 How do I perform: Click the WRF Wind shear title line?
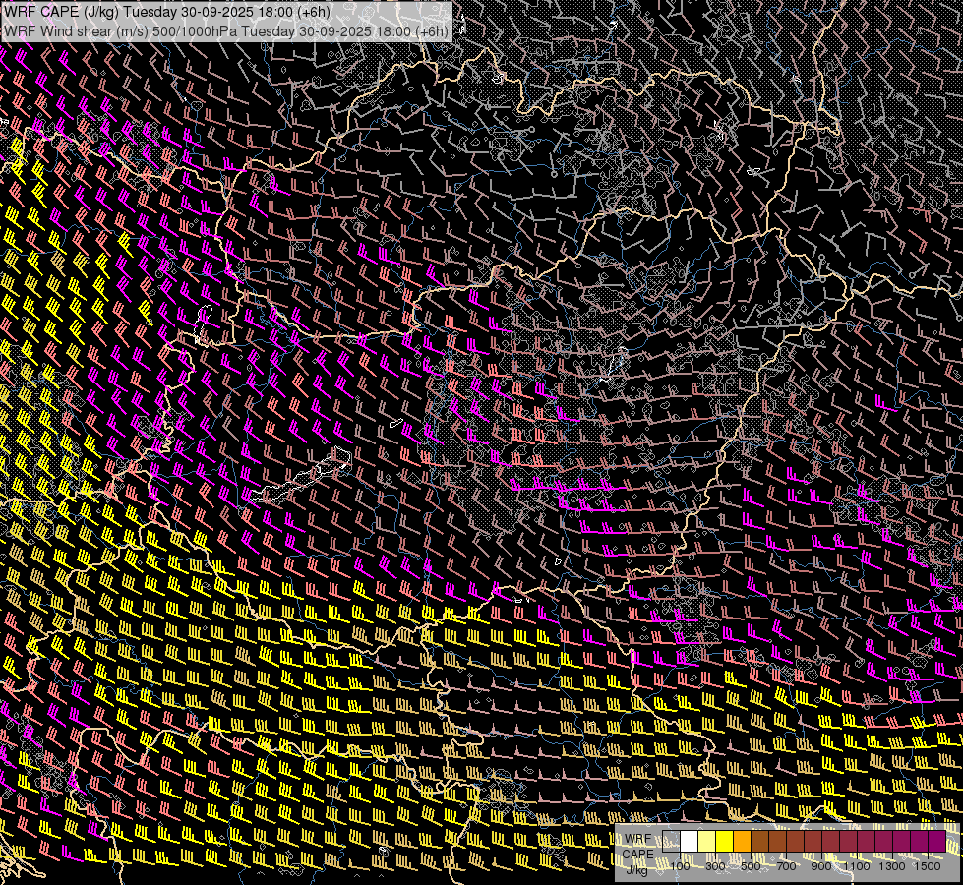[x=226, y=30]
